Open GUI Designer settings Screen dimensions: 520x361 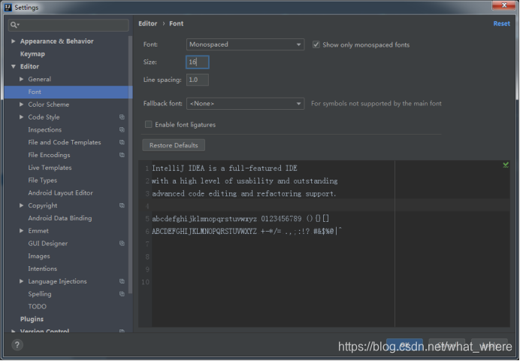pos(48,243)
